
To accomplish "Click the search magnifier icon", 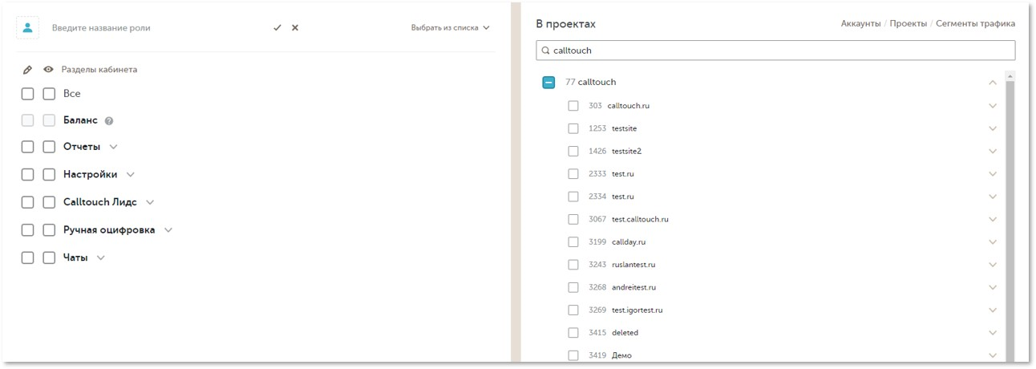I will point(546,51).
